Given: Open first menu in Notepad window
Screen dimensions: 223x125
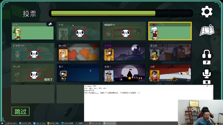Looking at the screenshot, I should [x=86, y=88].
